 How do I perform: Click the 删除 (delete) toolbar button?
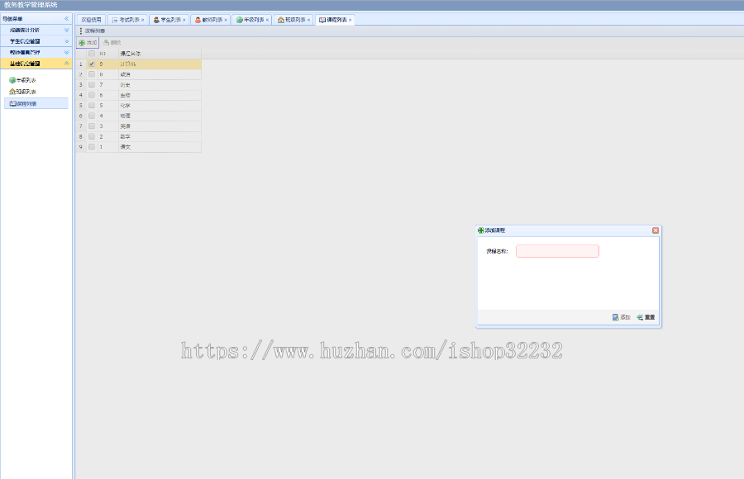(112, 43)
